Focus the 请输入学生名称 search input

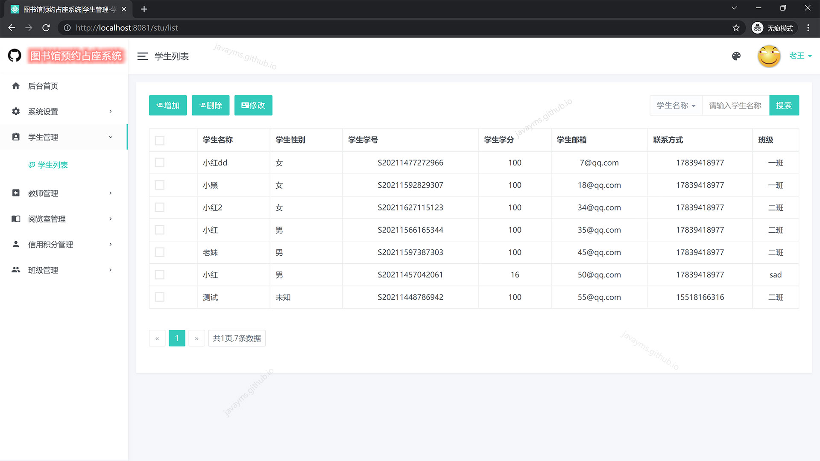(735, 105)
